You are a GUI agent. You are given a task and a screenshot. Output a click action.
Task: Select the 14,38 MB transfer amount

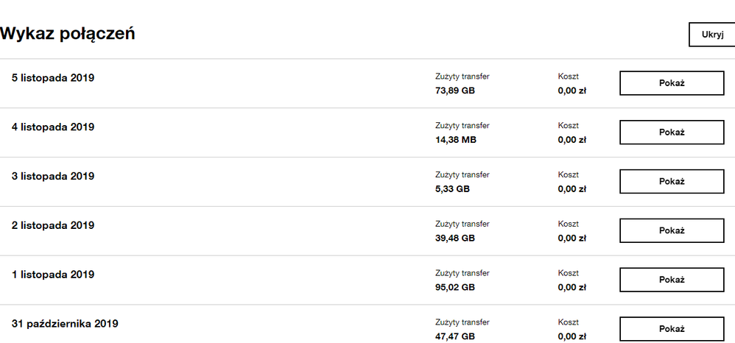(456, 140)
